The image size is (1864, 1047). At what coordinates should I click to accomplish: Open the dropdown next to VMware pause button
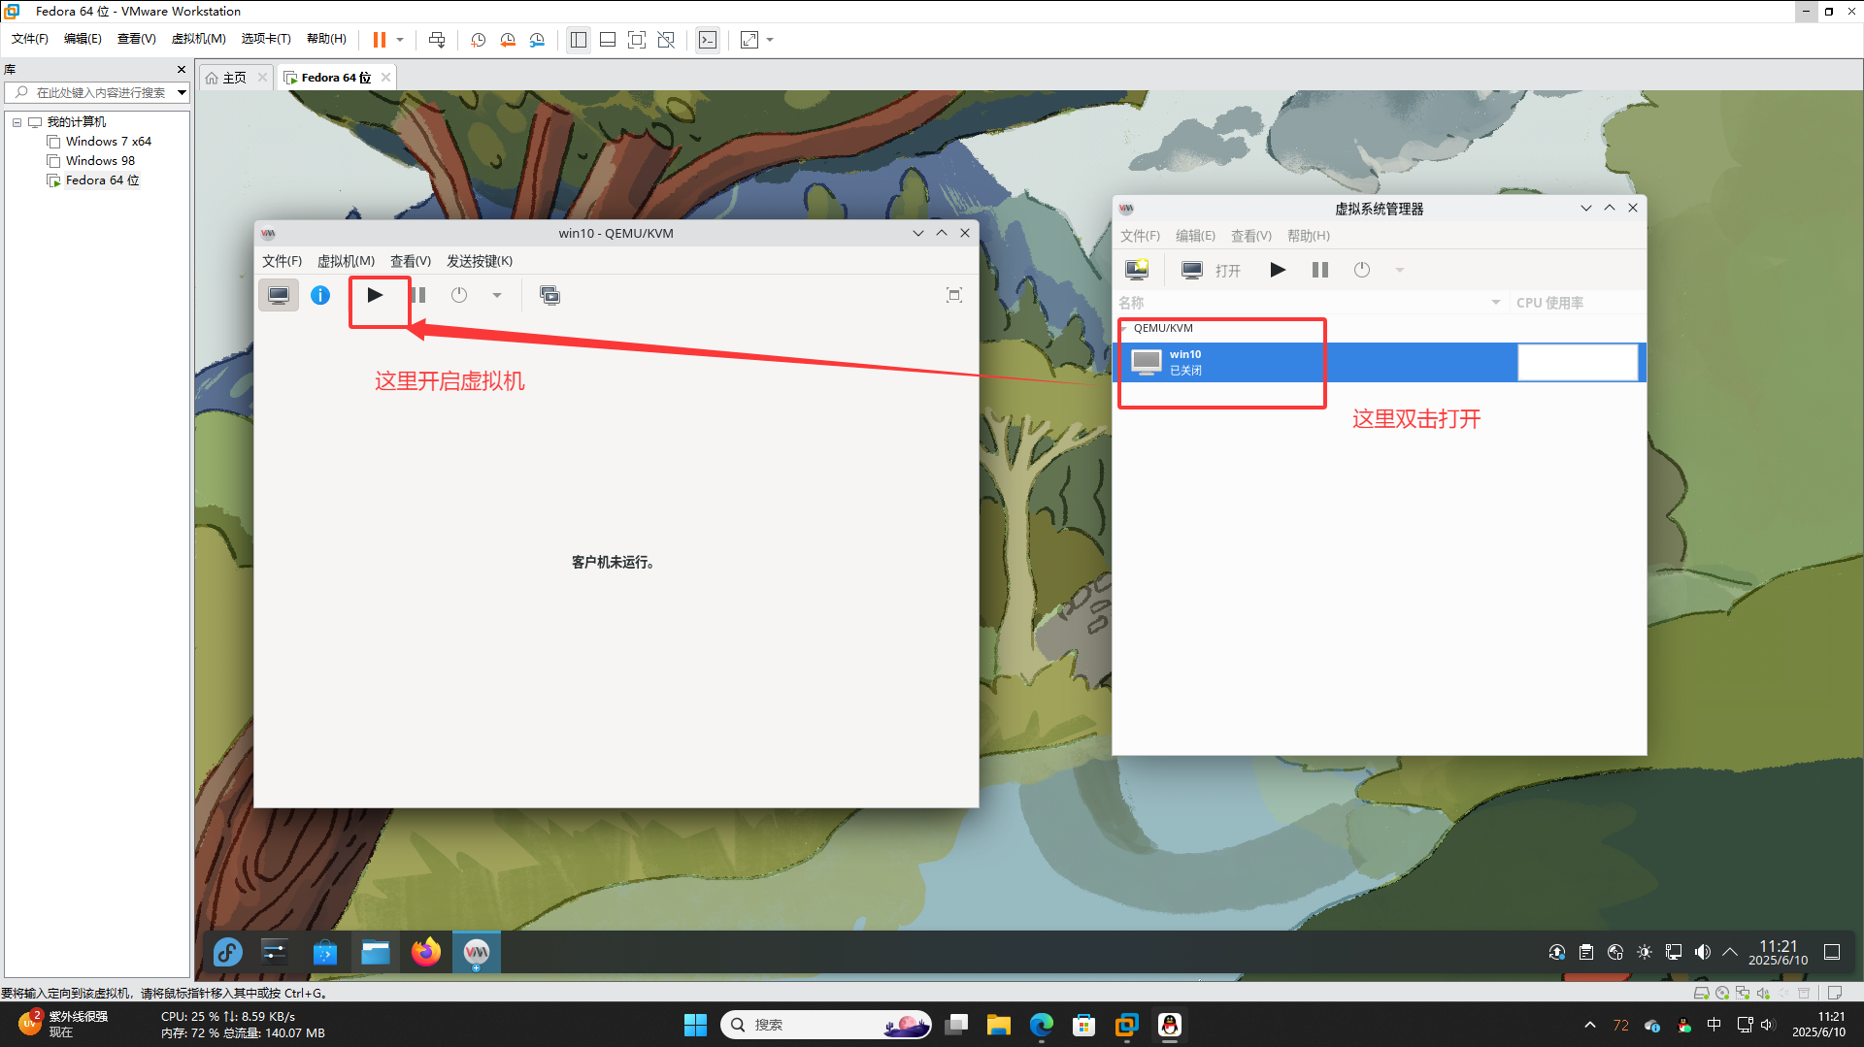[400, 40]
